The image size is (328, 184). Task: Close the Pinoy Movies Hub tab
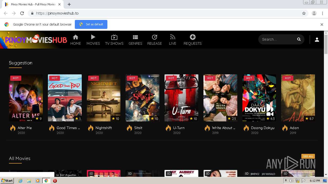60,4
